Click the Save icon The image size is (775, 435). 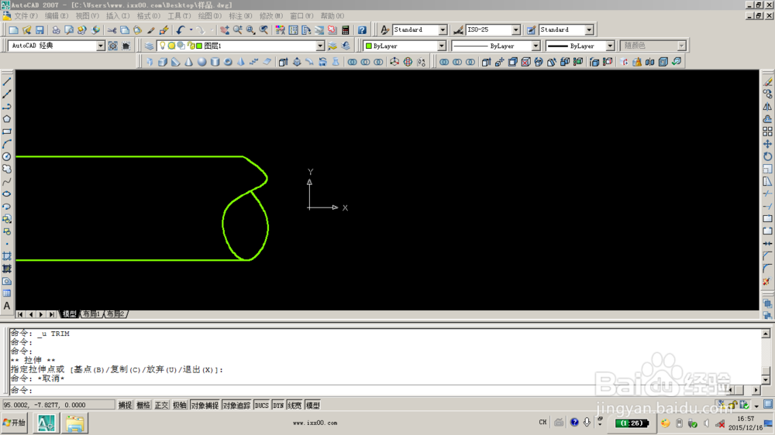coord(40,29)
